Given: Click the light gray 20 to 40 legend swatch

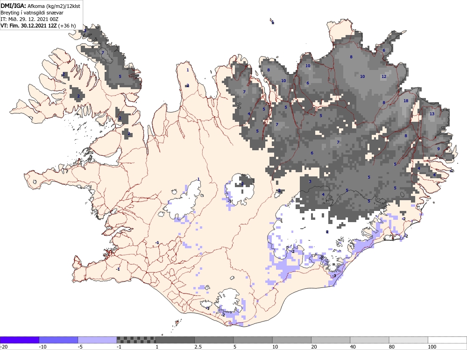Looking at the screenshot, I should click(331, 340).
